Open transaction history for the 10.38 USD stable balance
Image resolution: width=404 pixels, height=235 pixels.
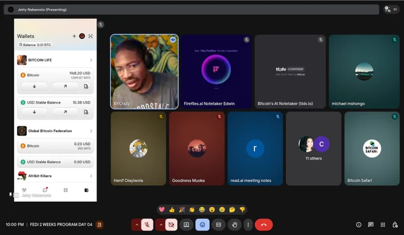tap(86, 112)
